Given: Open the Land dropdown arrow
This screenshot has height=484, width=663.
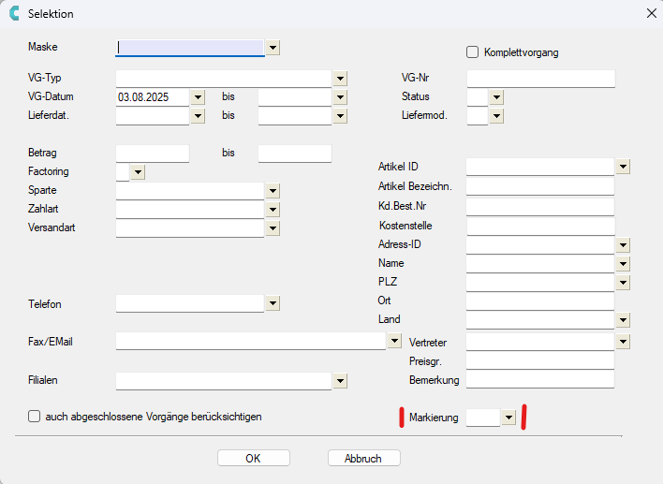Looking at the screenshot, I should pos(624,320).
